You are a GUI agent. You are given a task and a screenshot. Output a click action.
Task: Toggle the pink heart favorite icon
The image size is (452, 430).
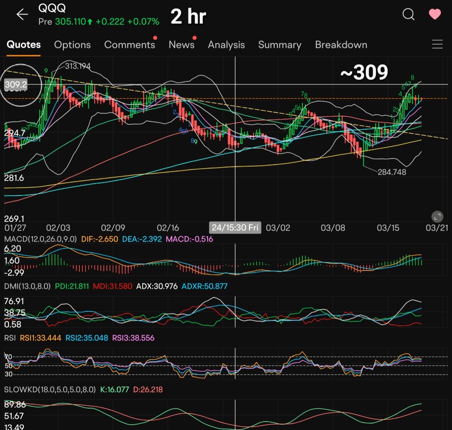pos(435,15)
